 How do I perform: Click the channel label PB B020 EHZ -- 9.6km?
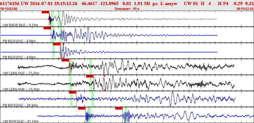click(19, 41)
